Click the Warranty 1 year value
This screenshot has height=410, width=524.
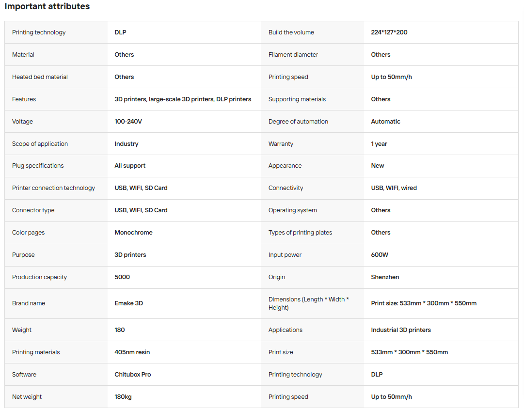click(379, 144)
